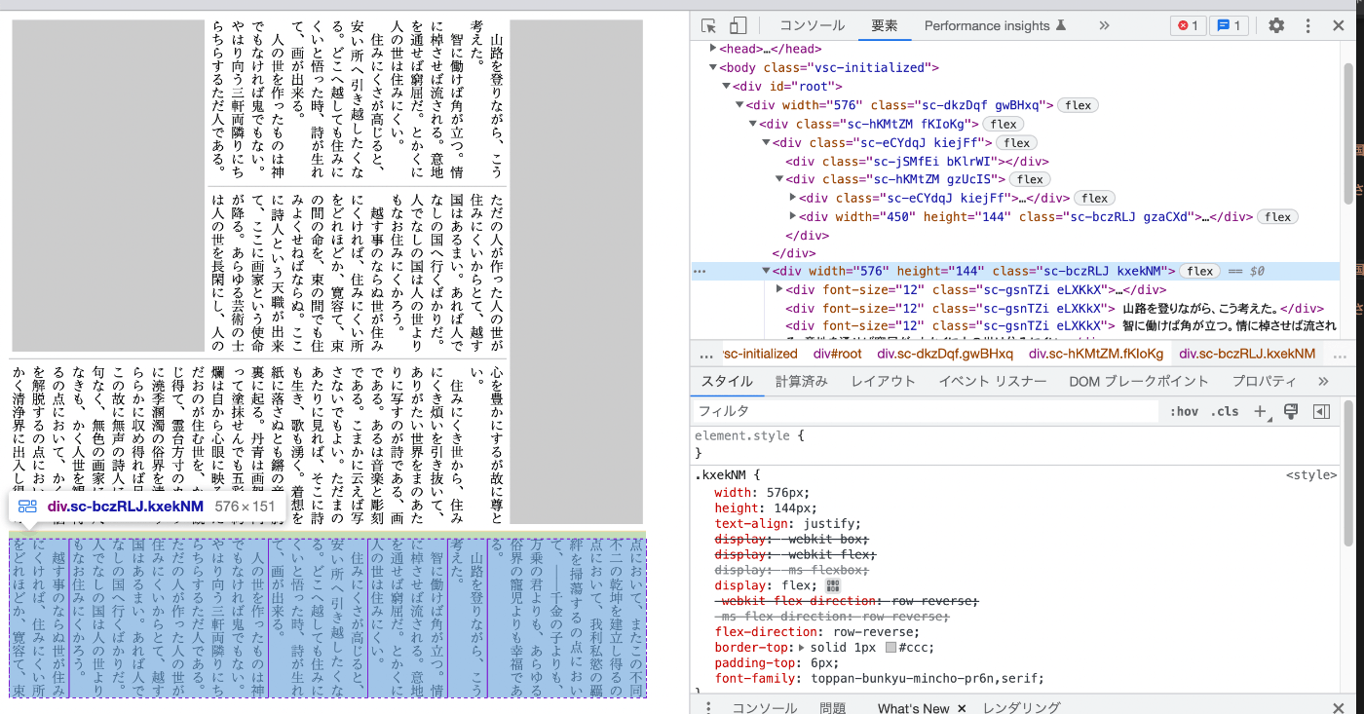The height and width of the screenshot is (714, 1364).
Task: Select the div.sc-dkzDqf.gwBHxq breadcrumb
Action: (x=945, y=354)
